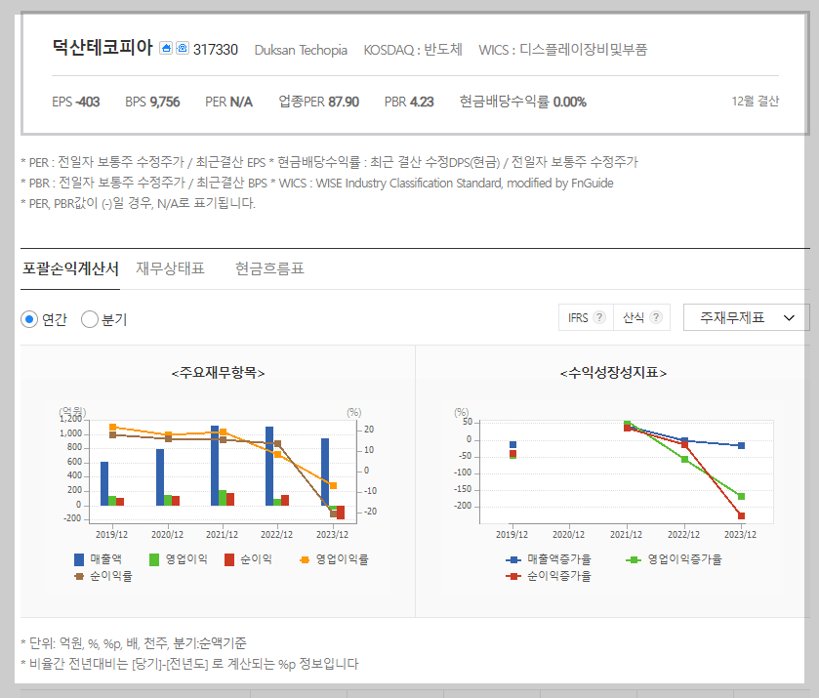This screenshot has height=698, width=819.
Task: Click the <주요재무항목> chart title
Action: tap(218, 373)
